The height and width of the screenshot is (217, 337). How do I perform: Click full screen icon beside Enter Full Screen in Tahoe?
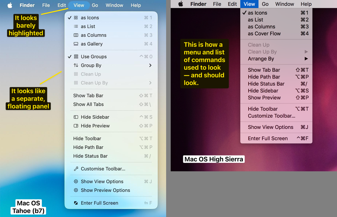pos(76,203)
